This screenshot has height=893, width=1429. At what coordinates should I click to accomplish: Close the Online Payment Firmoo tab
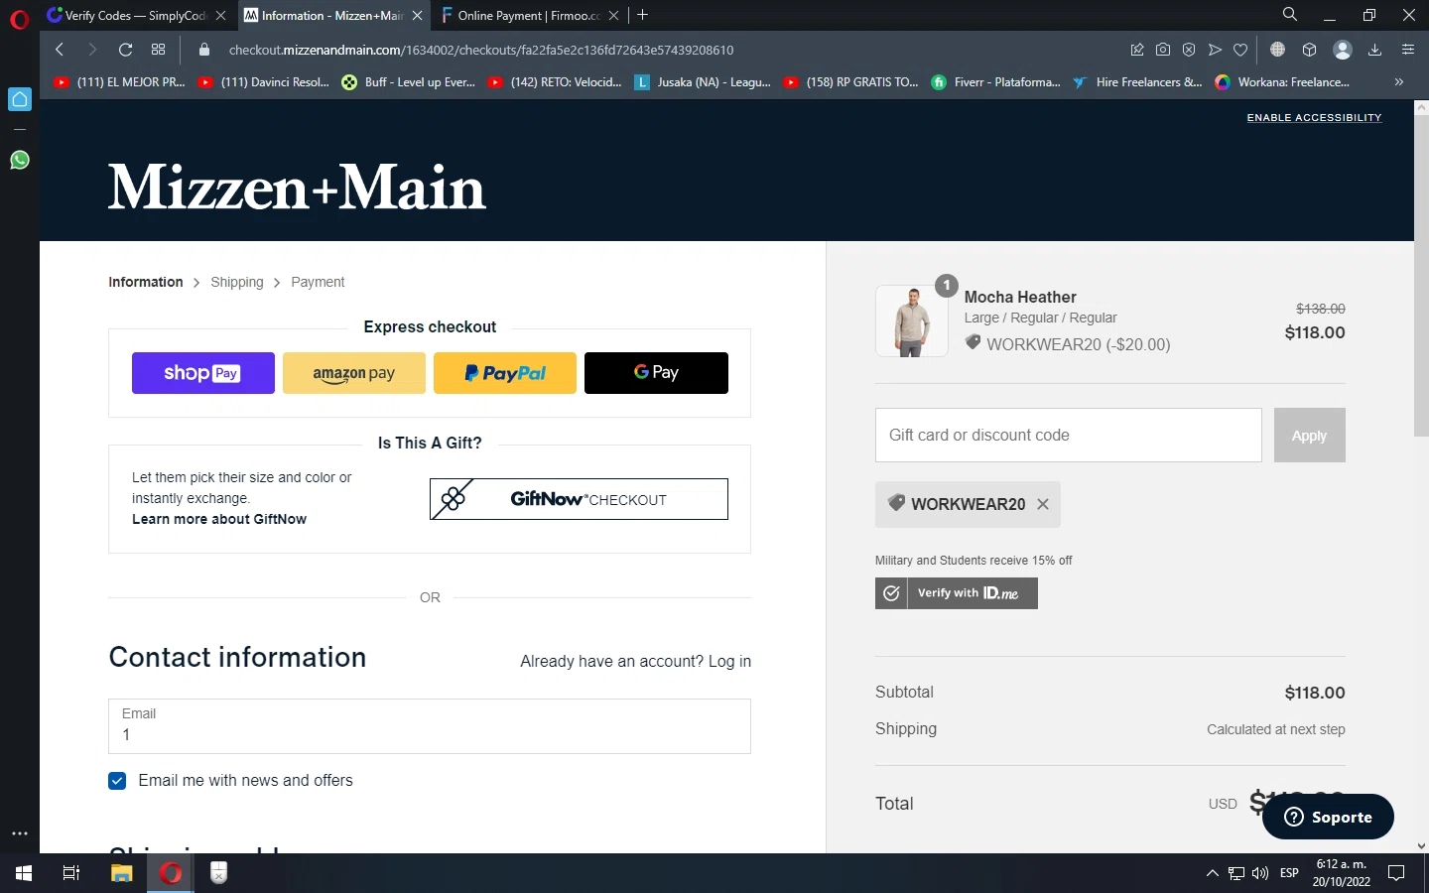point(613,15)
